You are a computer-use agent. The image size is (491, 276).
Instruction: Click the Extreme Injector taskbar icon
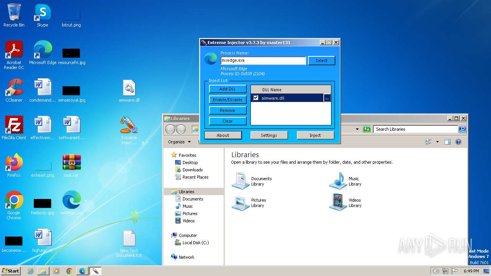click(x=95, y=271)
